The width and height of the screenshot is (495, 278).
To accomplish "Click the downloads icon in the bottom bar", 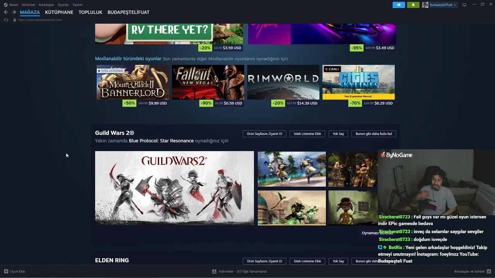I will pyautogui.click(x=214, y=271).
